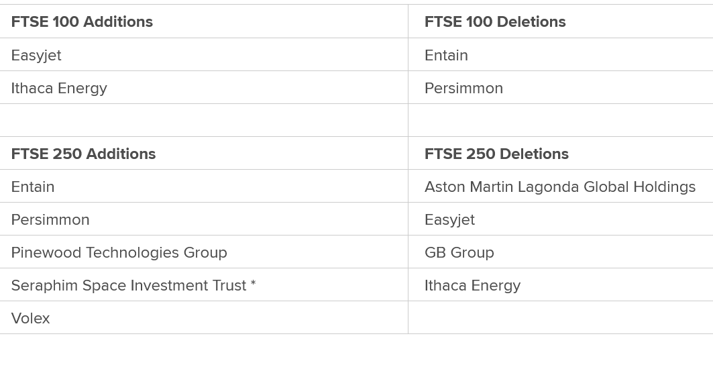Click the GB Group cell
The height and width of the screenshot is (367, 713).
561,252
